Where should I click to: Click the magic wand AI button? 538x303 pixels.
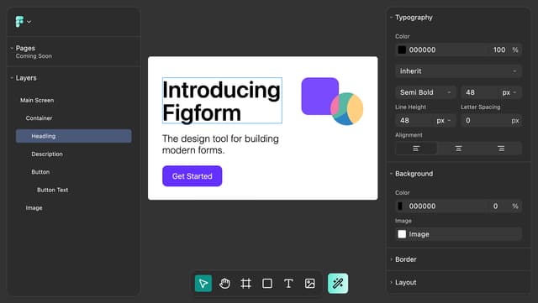click(x=338, y=284)
